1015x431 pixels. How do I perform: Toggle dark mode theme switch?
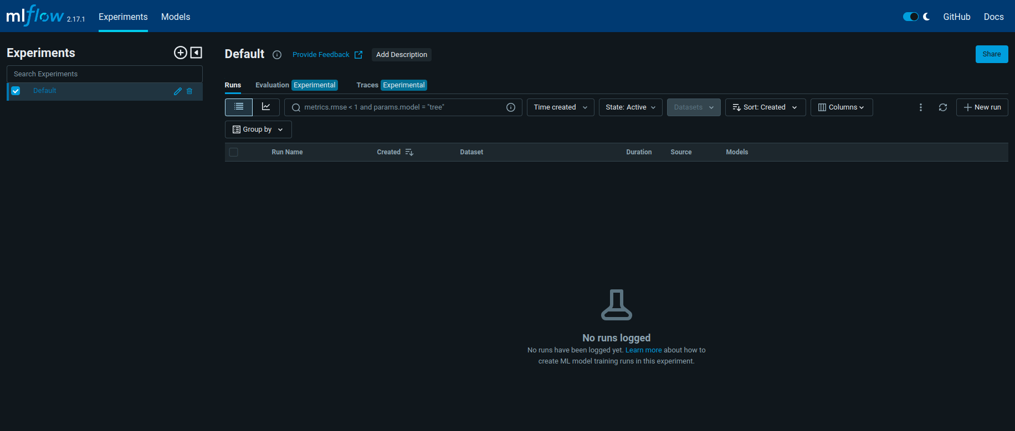point(911,17)
